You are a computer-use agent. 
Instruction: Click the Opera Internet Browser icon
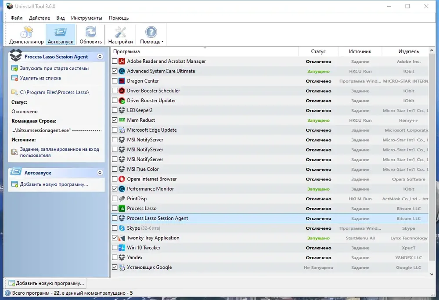point(122,179)
